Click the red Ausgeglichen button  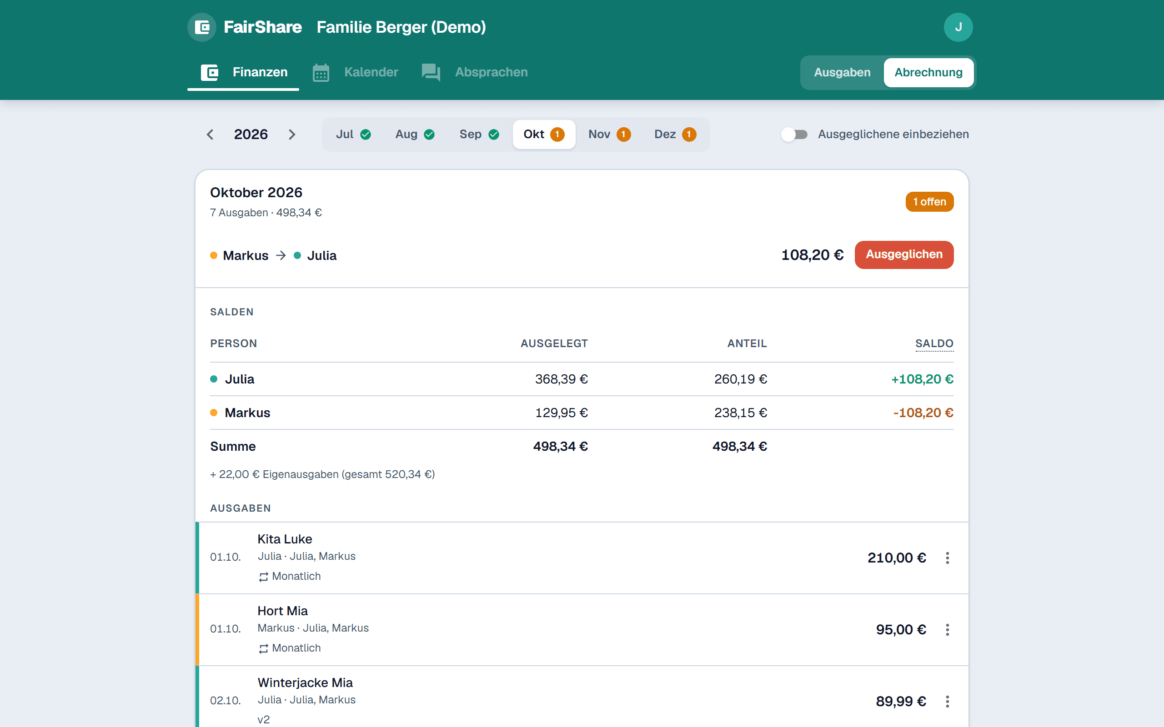pyautogui.click(x=904, y=255)
